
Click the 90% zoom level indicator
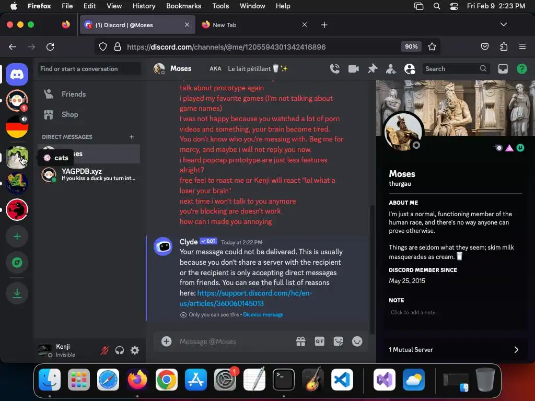411,46
